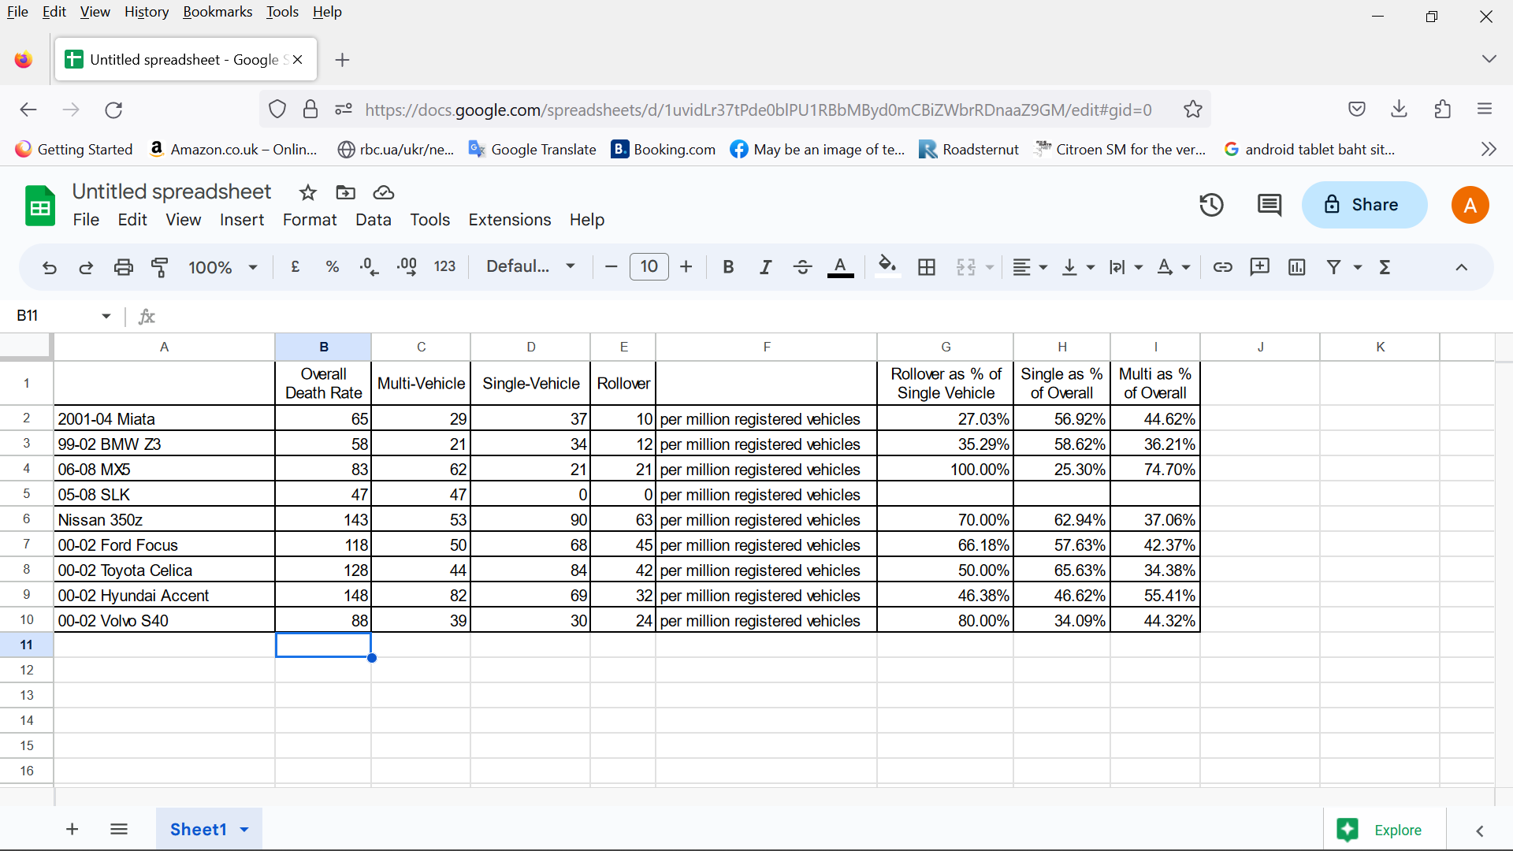1513x851 pixels.
Task: Open the Name box dropdown arrow
Action: 106,316
